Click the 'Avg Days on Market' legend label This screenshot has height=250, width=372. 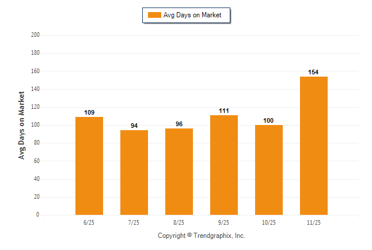point(192,15)
